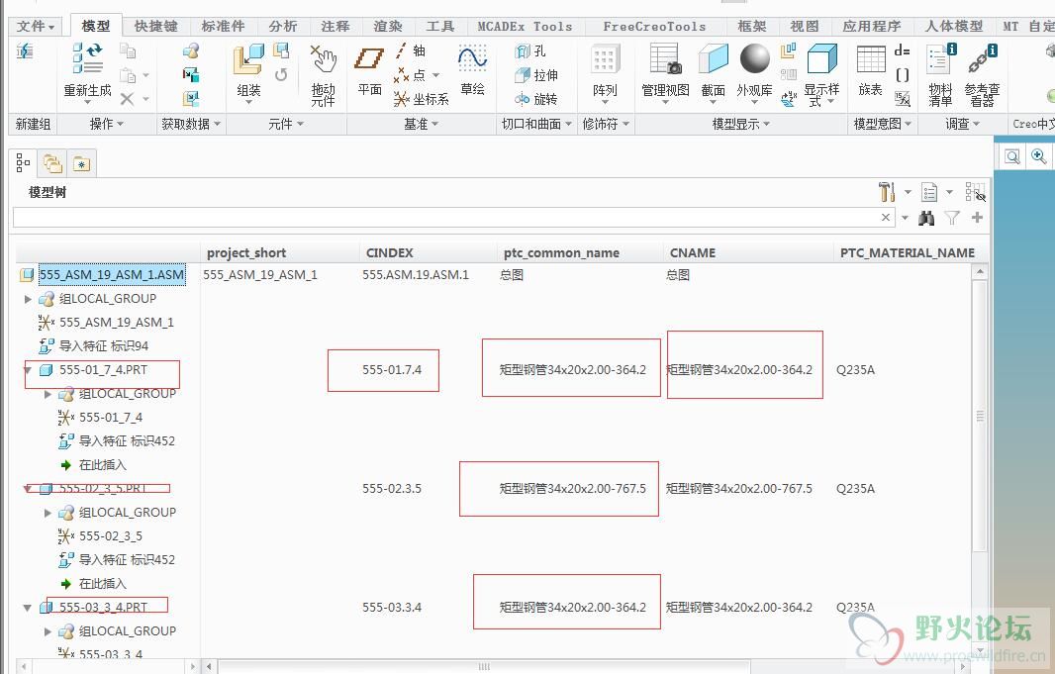Image resolution: width=1055 pixels, height=674 pixels.
Task: Open the 操作 group dropdown
Action: (106, 124)
